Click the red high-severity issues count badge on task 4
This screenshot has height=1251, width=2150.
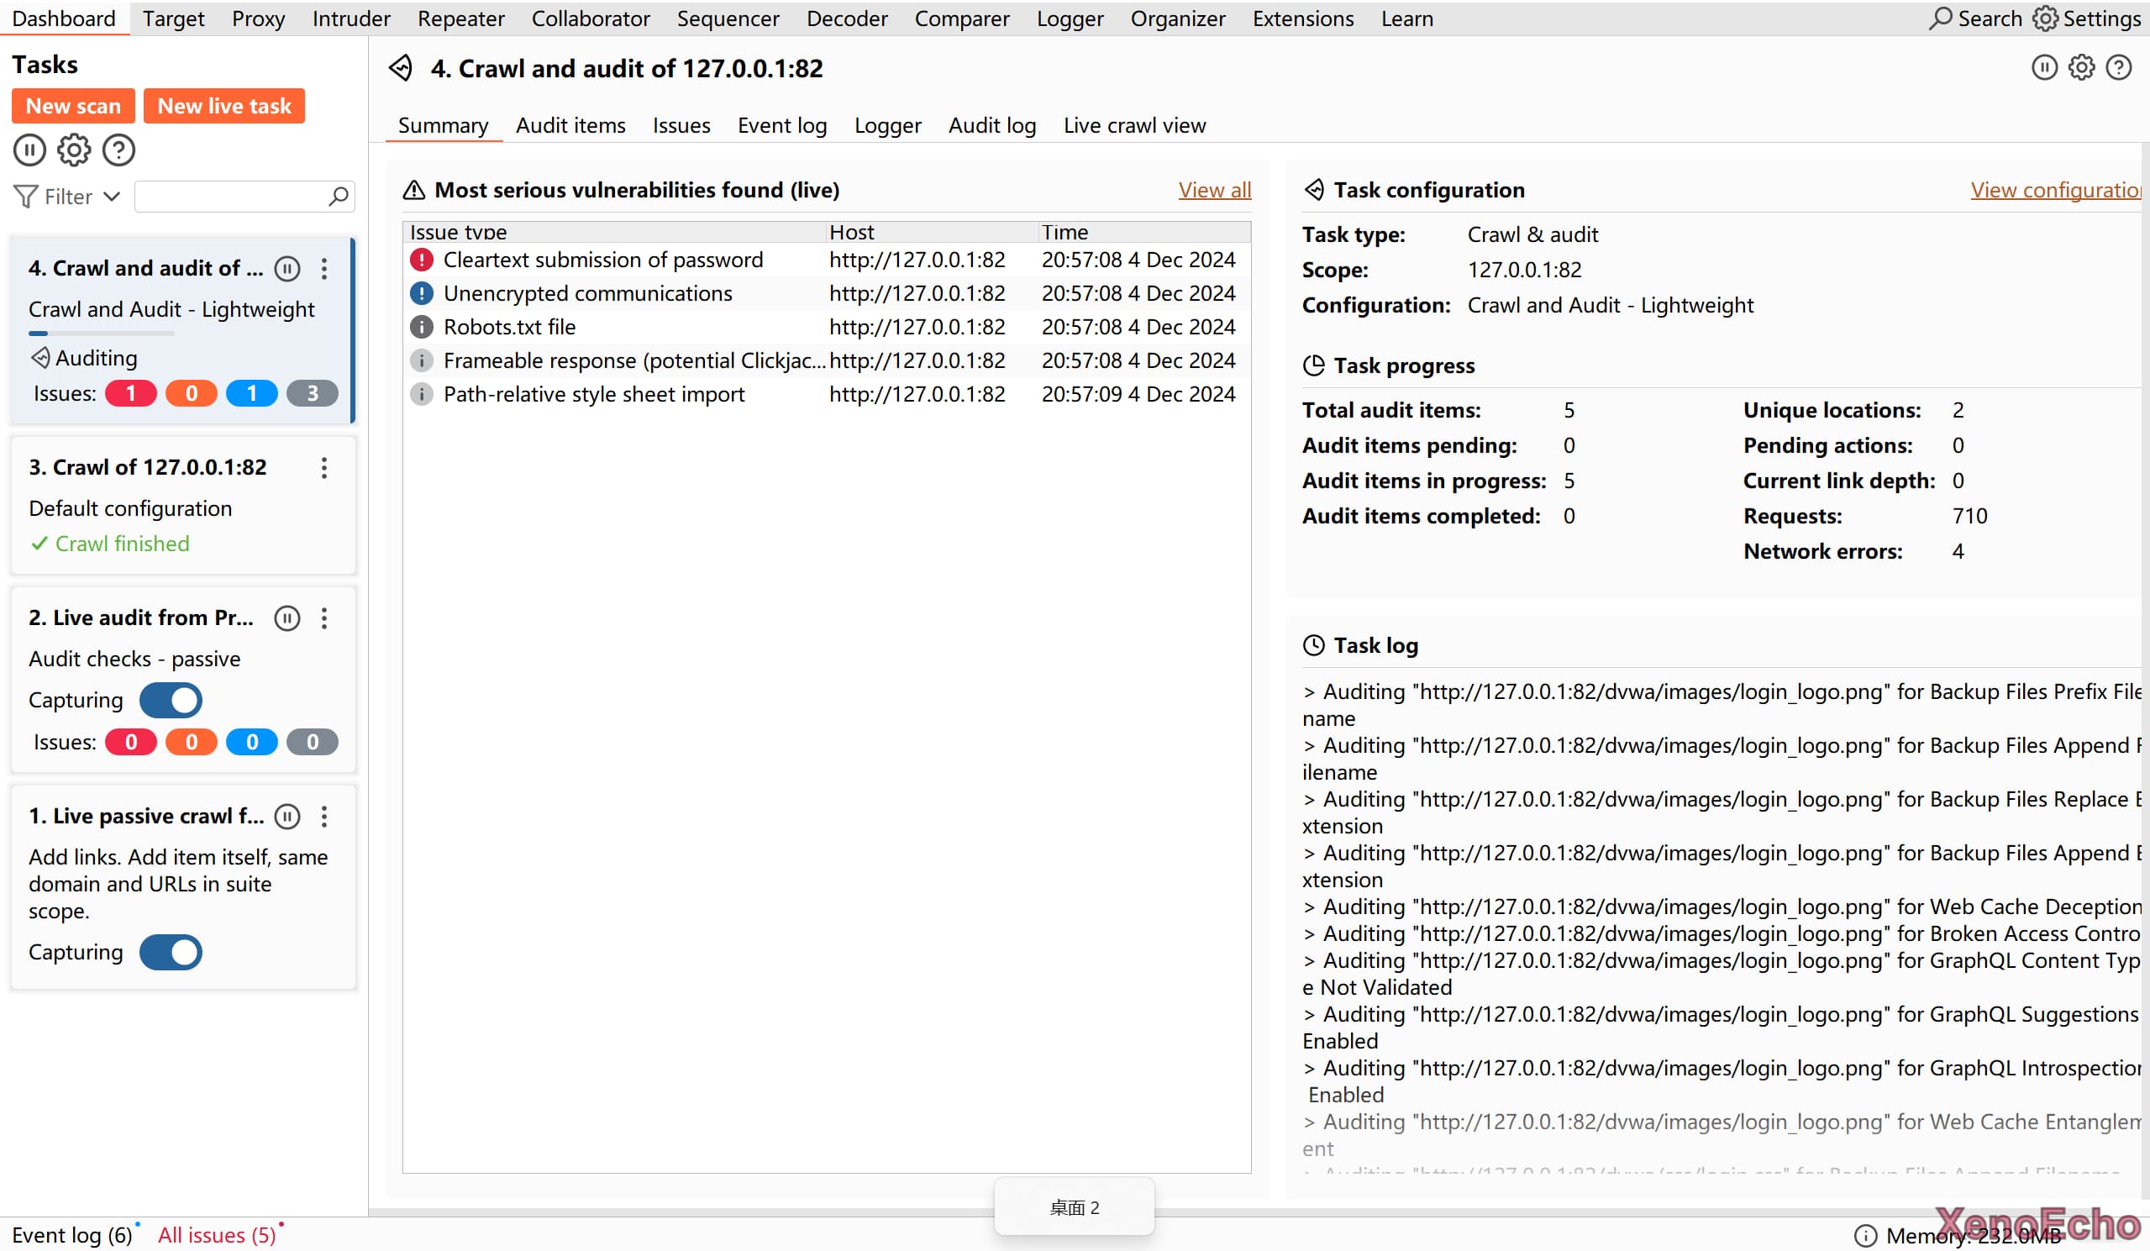[130, 393]
